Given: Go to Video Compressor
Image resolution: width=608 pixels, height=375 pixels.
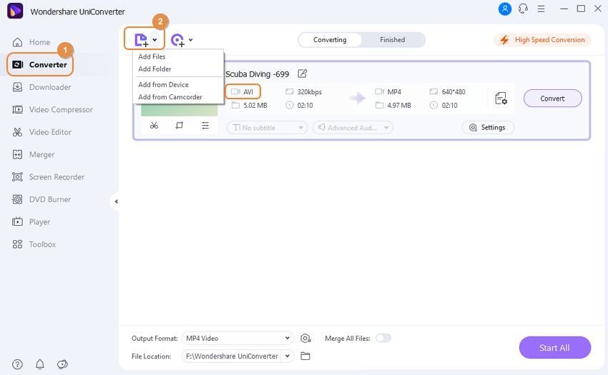Looking at the screenshot, I should [52, 109].
